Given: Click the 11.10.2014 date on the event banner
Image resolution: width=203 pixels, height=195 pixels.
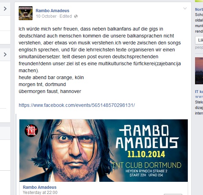Looking at the screenshot, I should point(146,154).
